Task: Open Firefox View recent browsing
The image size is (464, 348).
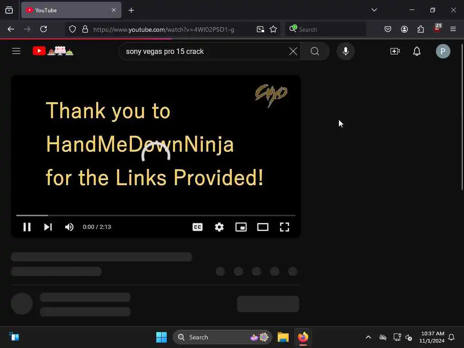Action: (x=9, y=10)
